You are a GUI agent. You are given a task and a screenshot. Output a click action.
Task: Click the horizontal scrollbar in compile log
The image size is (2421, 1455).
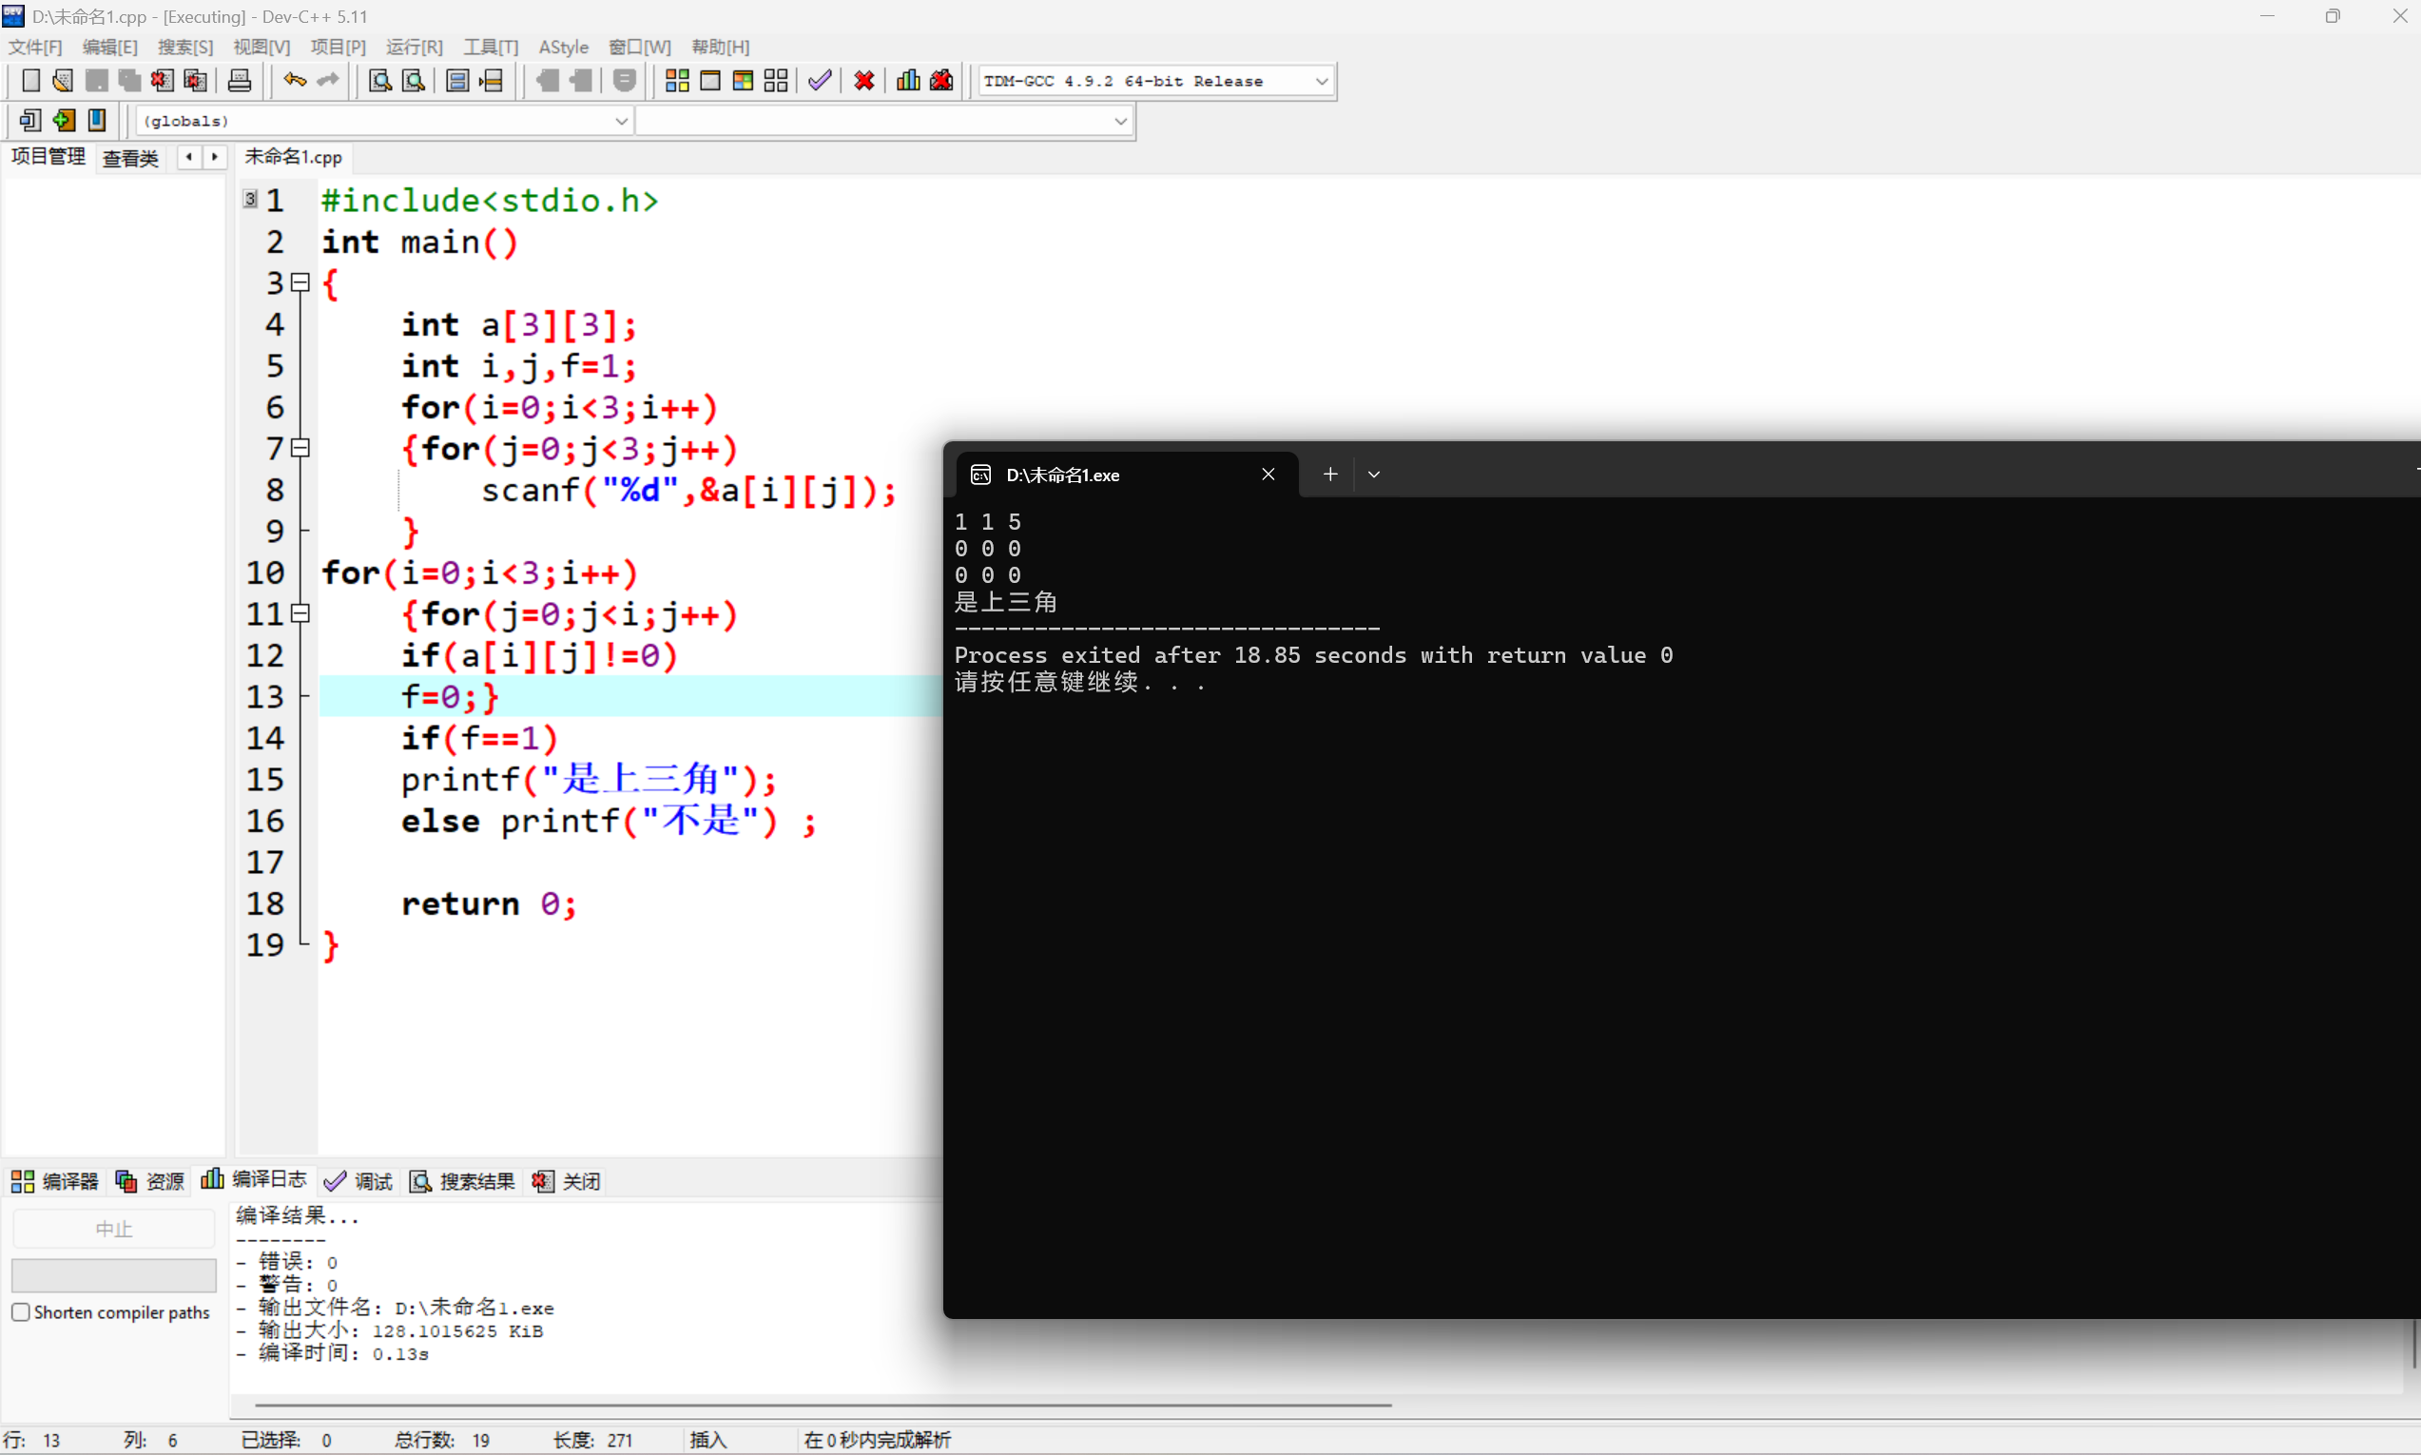click(823, 1405)
